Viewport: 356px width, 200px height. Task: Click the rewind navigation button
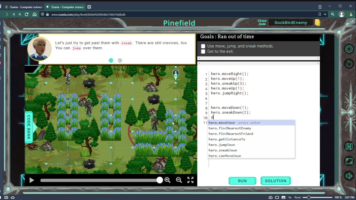click(14, 14)
